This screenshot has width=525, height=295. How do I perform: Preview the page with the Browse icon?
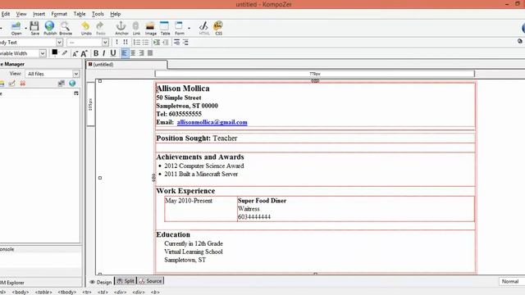[66, 28]
